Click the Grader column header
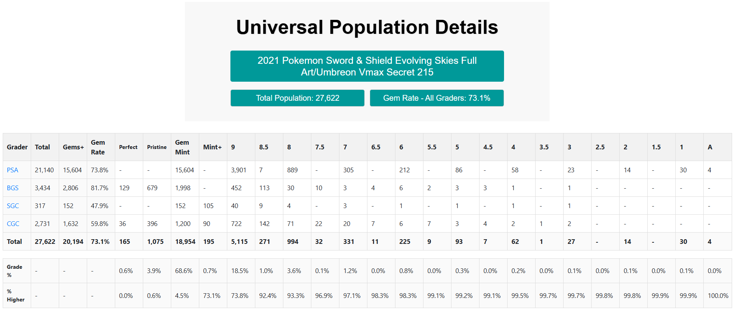Image resolution: width=736 pixels, height=310 pixels. click(x=17, y=147)
